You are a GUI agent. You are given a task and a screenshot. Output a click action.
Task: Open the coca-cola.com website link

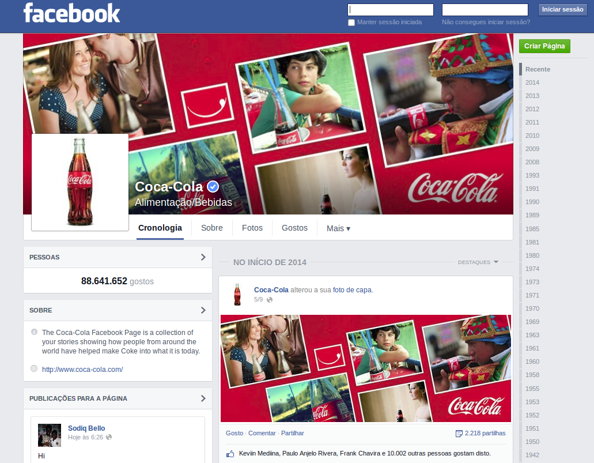pyautogui.click(x=82, y=370)
